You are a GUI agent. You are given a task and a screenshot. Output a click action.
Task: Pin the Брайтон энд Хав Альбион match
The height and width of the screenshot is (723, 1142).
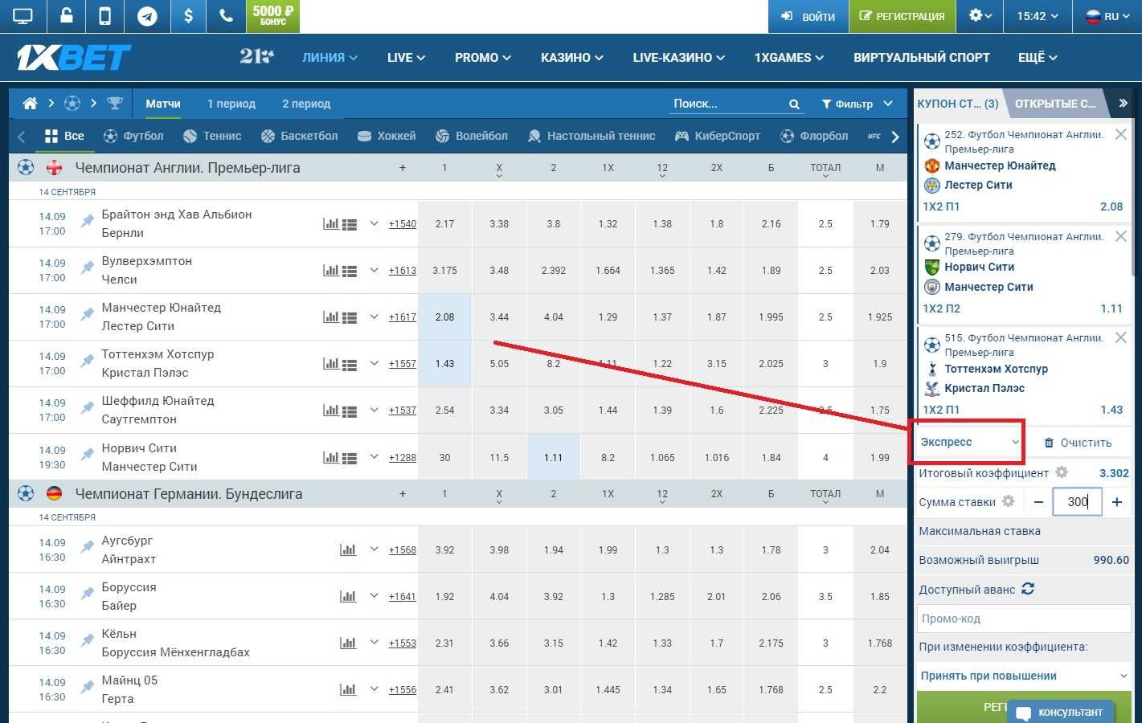87,223
